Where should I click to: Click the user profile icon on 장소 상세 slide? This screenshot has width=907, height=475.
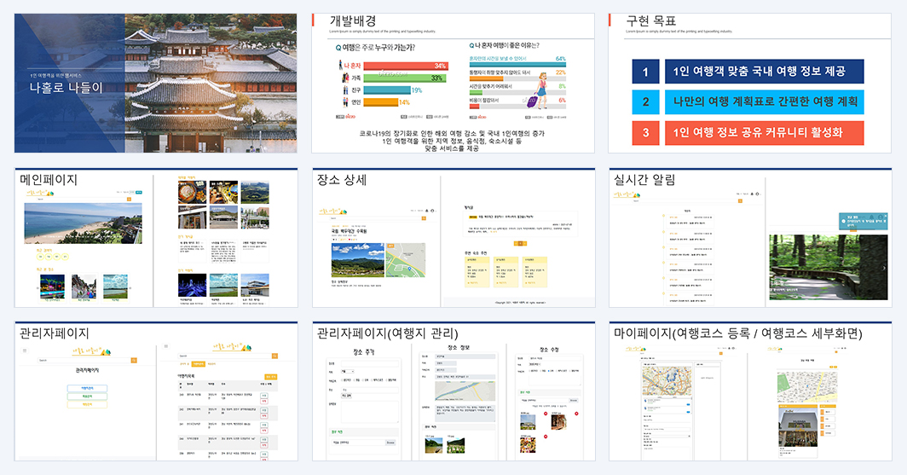coord(431,211)
